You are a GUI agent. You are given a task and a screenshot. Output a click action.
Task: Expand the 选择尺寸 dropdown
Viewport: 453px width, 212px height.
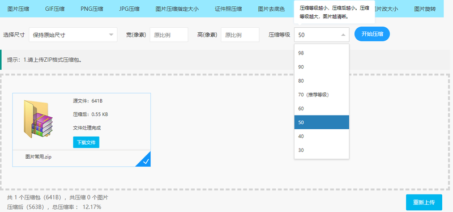tap(73, 35)
